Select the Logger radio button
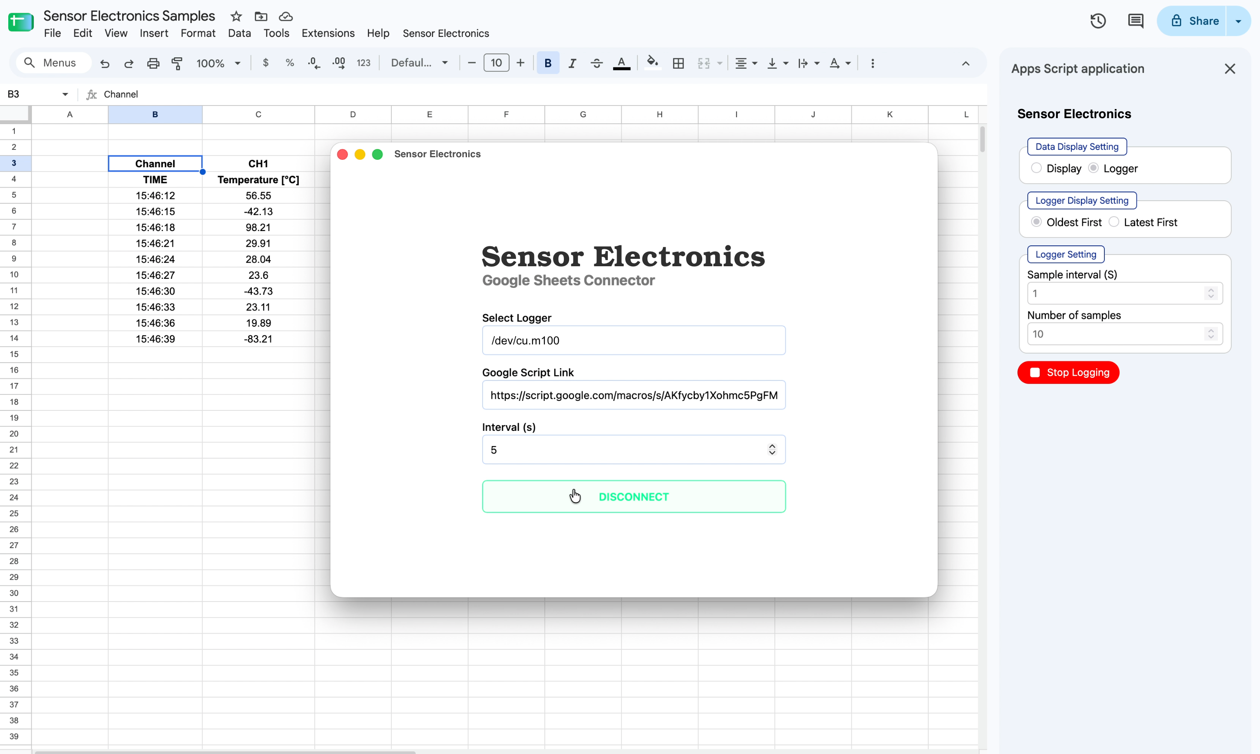The width and height of the screenshot is (1260, 754). pyautogui.click(x=1093, y=168)
